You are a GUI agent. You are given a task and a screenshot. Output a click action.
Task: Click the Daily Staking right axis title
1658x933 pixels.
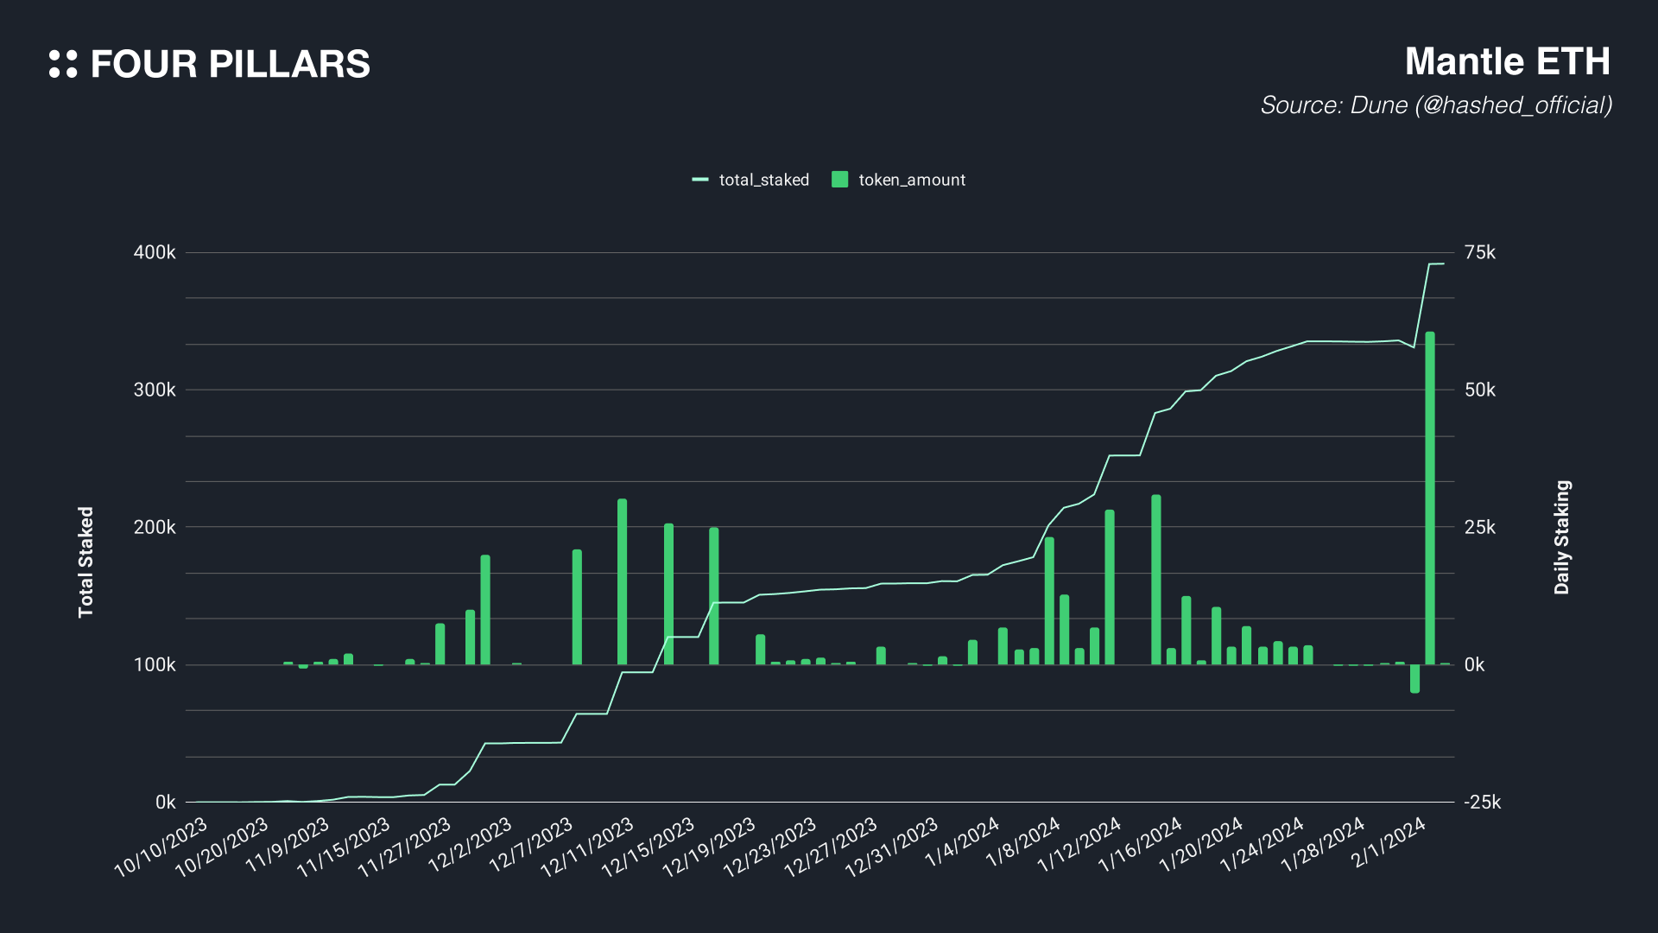tap(1561, 537)
